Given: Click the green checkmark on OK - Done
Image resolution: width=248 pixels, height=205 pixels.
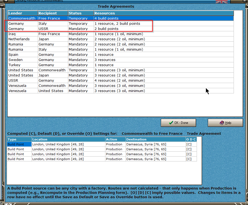Looking at the screenshot, I should coord(171,123).
